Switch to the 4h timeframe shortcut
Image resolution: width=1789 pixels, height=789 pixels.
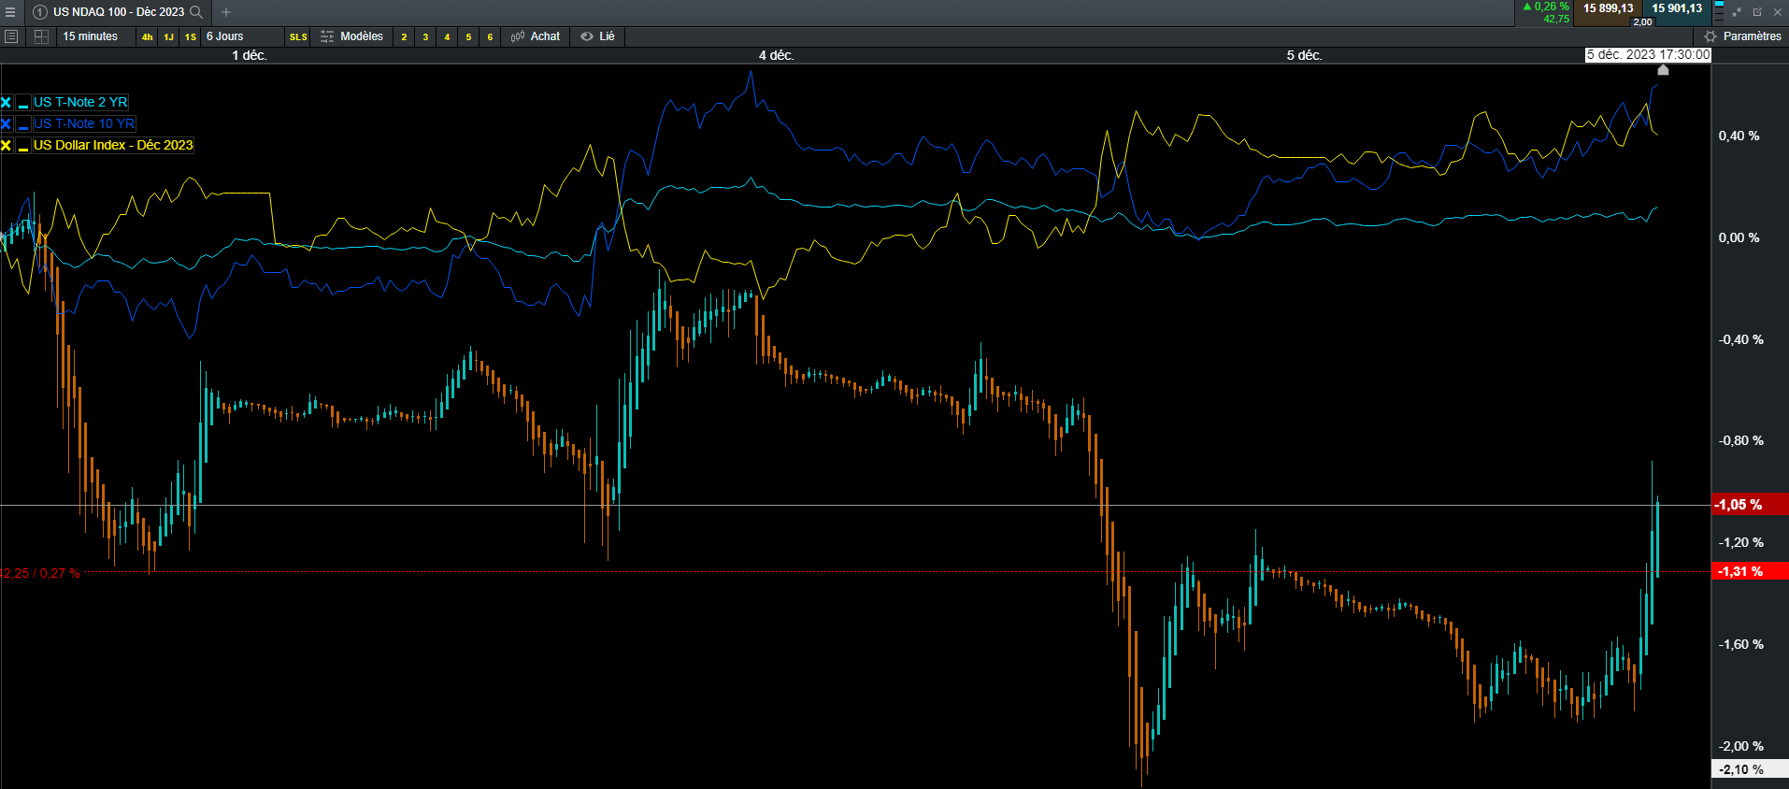tap(148, 36)
